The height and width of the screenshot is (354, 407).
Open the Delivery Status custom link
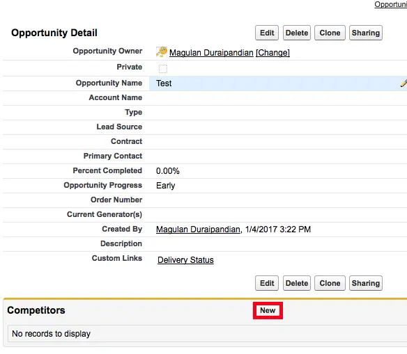click(x=185, y=259)
